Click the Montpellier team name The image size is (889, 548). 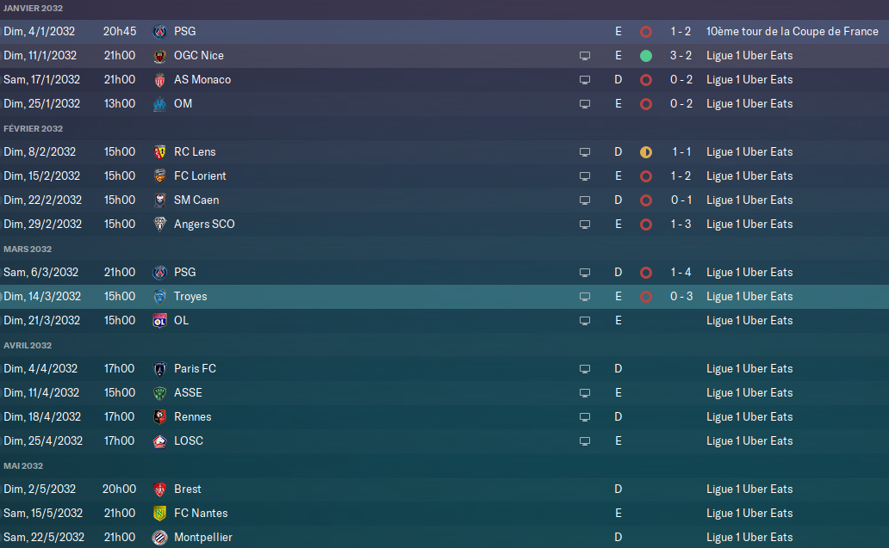[205, 538]
